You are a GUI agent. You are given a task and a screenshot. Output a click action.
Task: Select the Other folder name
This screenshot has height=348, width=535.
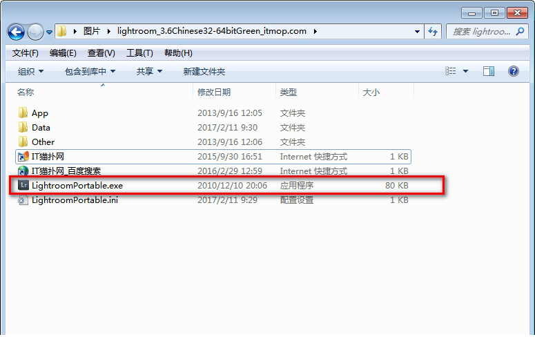point(43,142)
